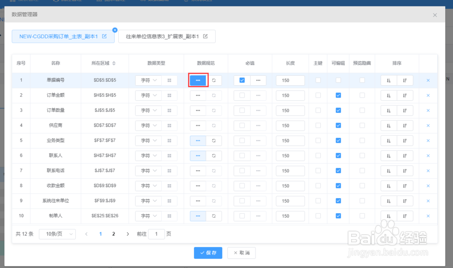The height and width of the screenshot is (268, 453).
Task: Change the 10条/页 page size dropdown
Action: click(57, 234)
